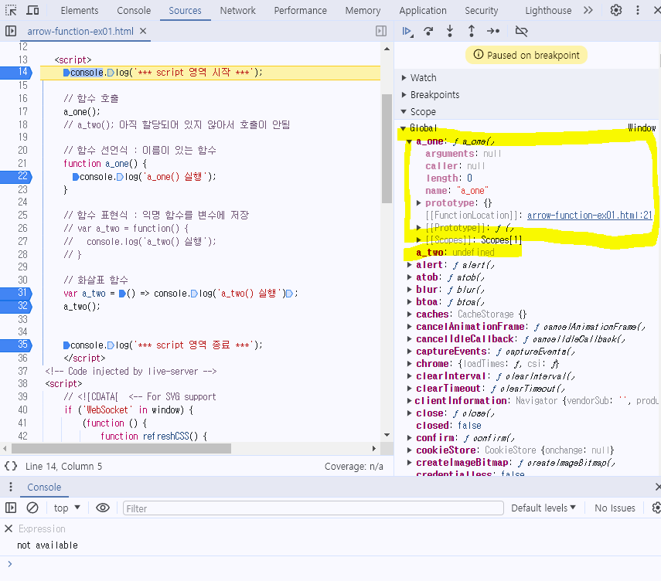Show the console sidebar icon
Screen dimensions: 661x581
pyautogui.click(x=11, y=508)
